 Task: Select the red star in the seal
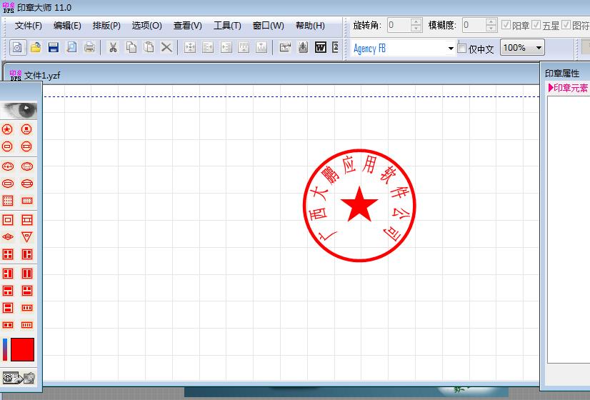(x=359, y=204)
